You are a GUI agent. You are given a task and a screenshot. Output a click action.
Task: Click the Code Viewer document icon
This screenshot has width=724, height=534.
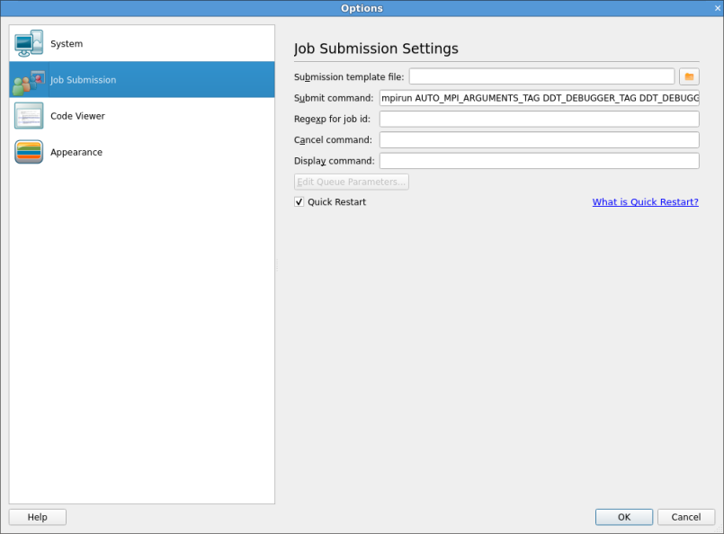click(29, 116)
